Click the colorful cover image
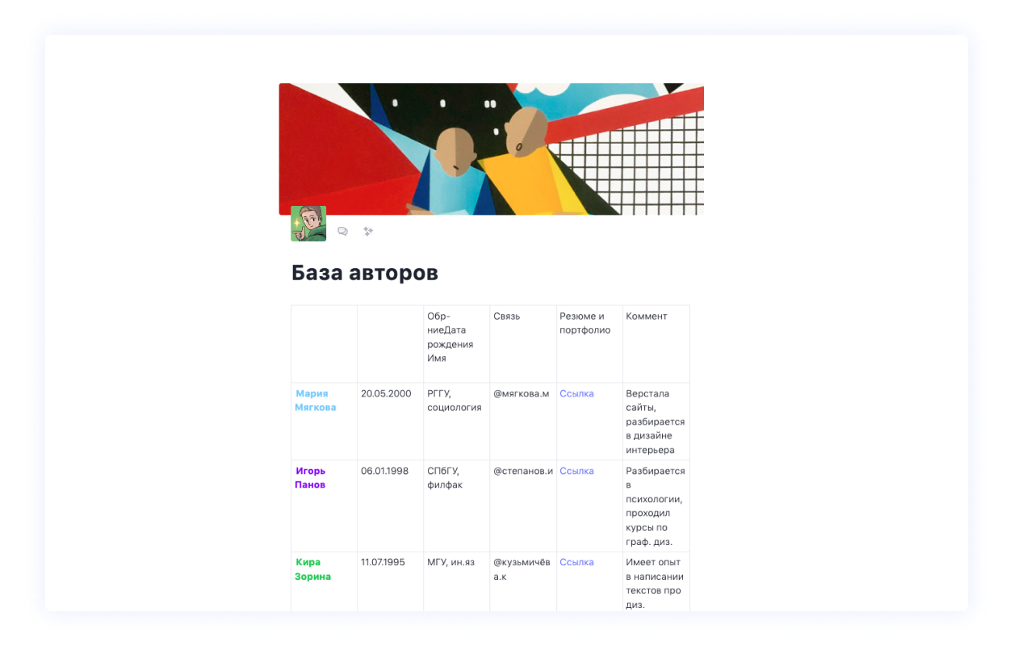 (491, 149)
